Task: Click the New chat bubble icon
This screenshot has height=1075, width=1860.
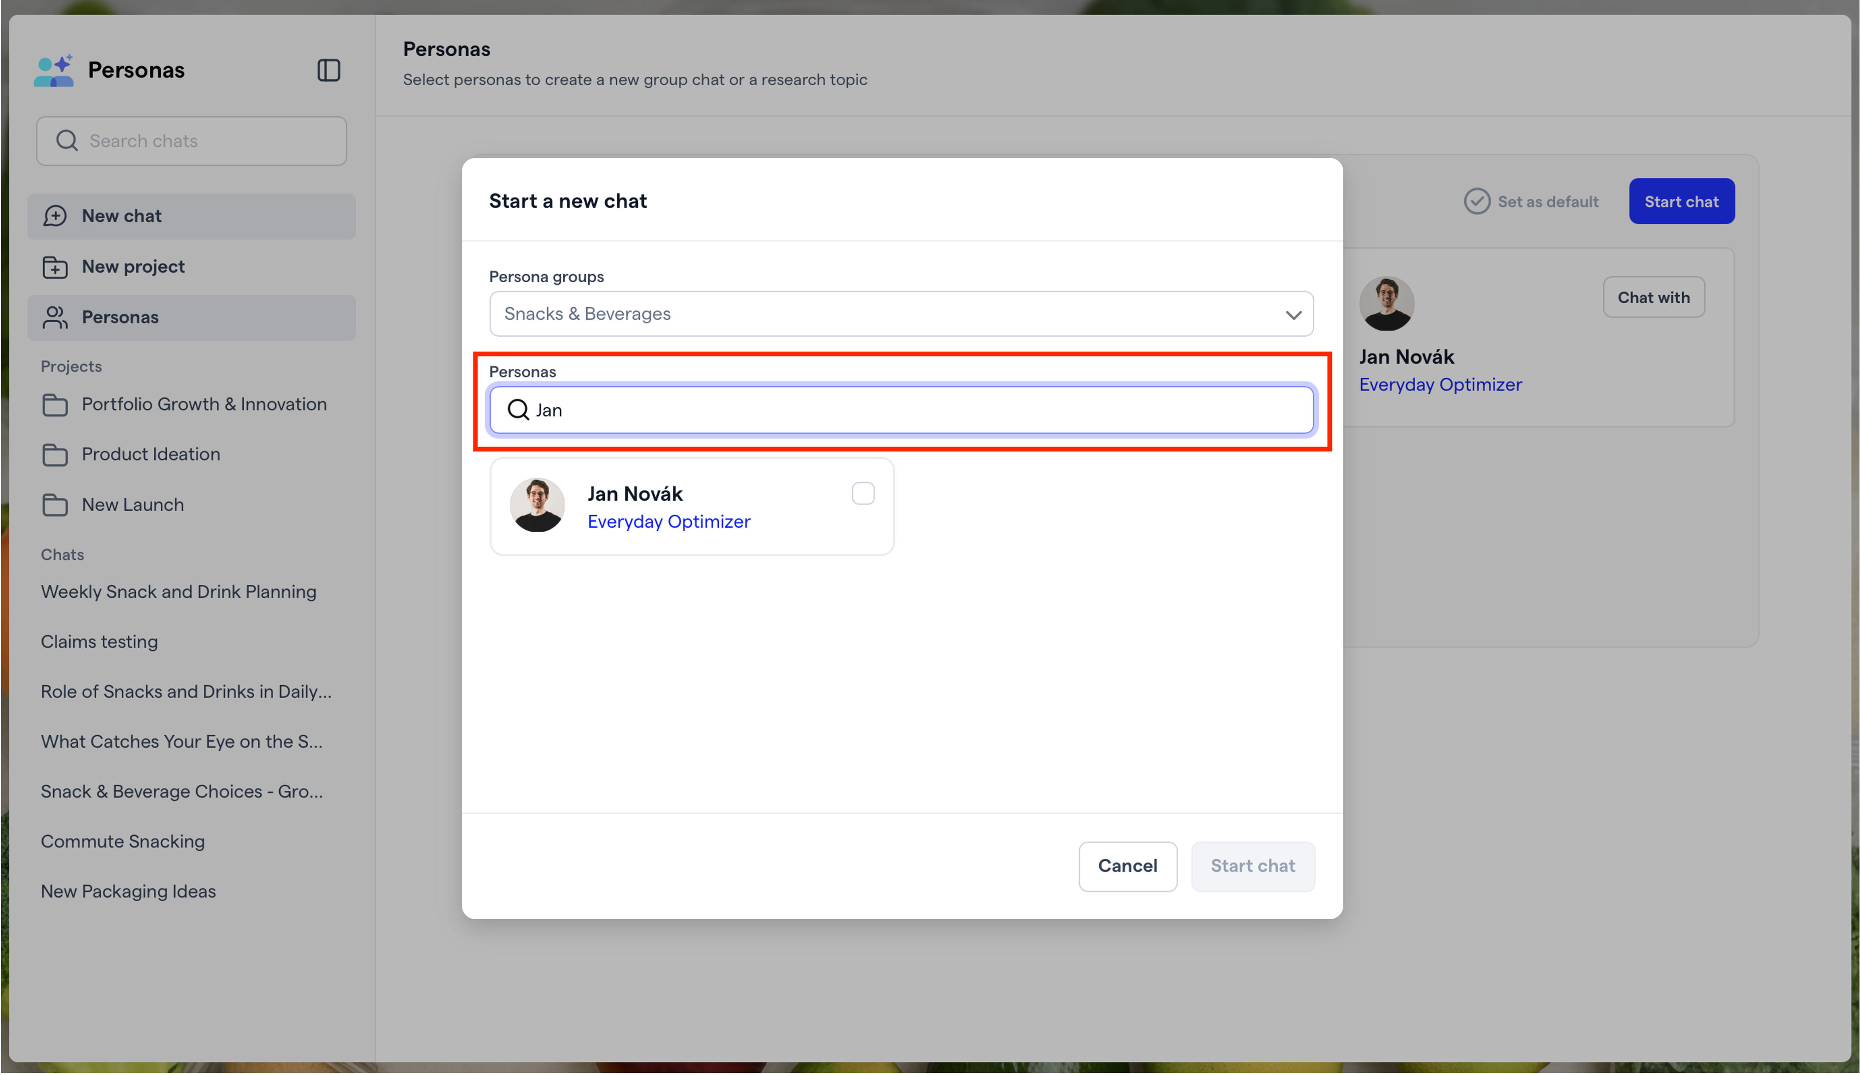Action: pos(55,216)
